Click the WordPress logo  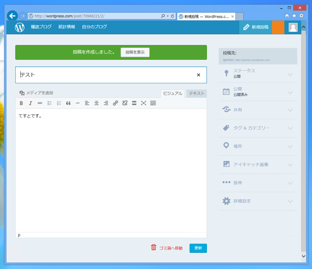click(x=20, y=27)
